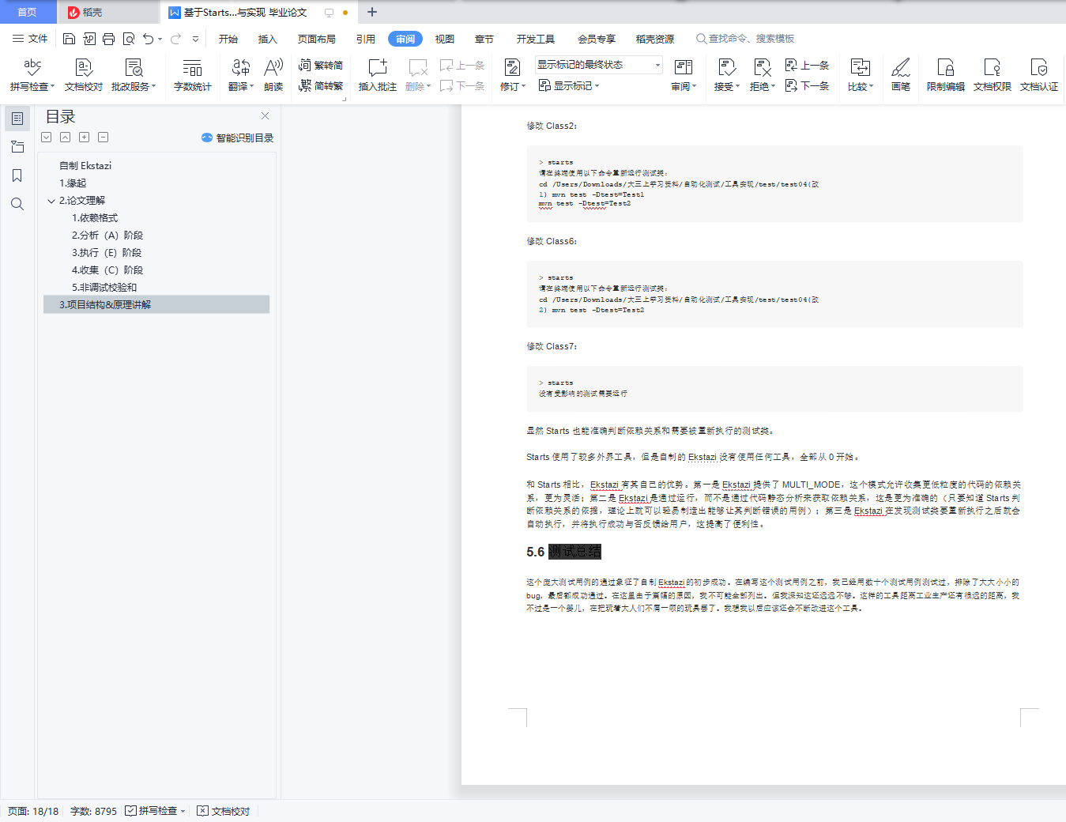Open 限制编辑 restrict editing
Image resolution: width=1066 pixels, height=822 pixels.
tap(945, 75)
